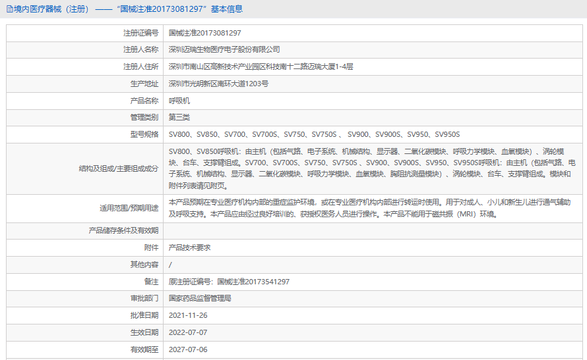
Task: Click the 批准日期 label
Action: [144, 315]
